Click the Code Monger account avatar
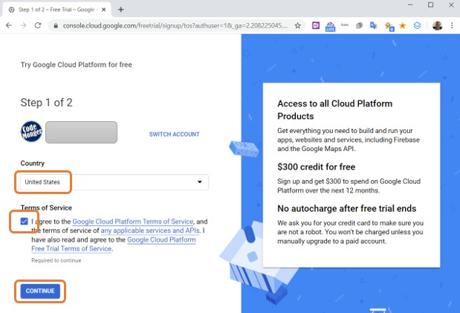Screen dimensions: 460x313 [x=31, y=132]
